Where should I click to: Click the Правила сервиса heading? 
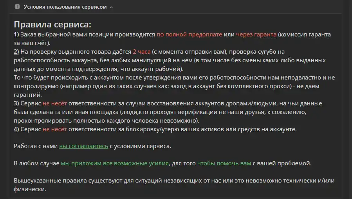(52, 24)
